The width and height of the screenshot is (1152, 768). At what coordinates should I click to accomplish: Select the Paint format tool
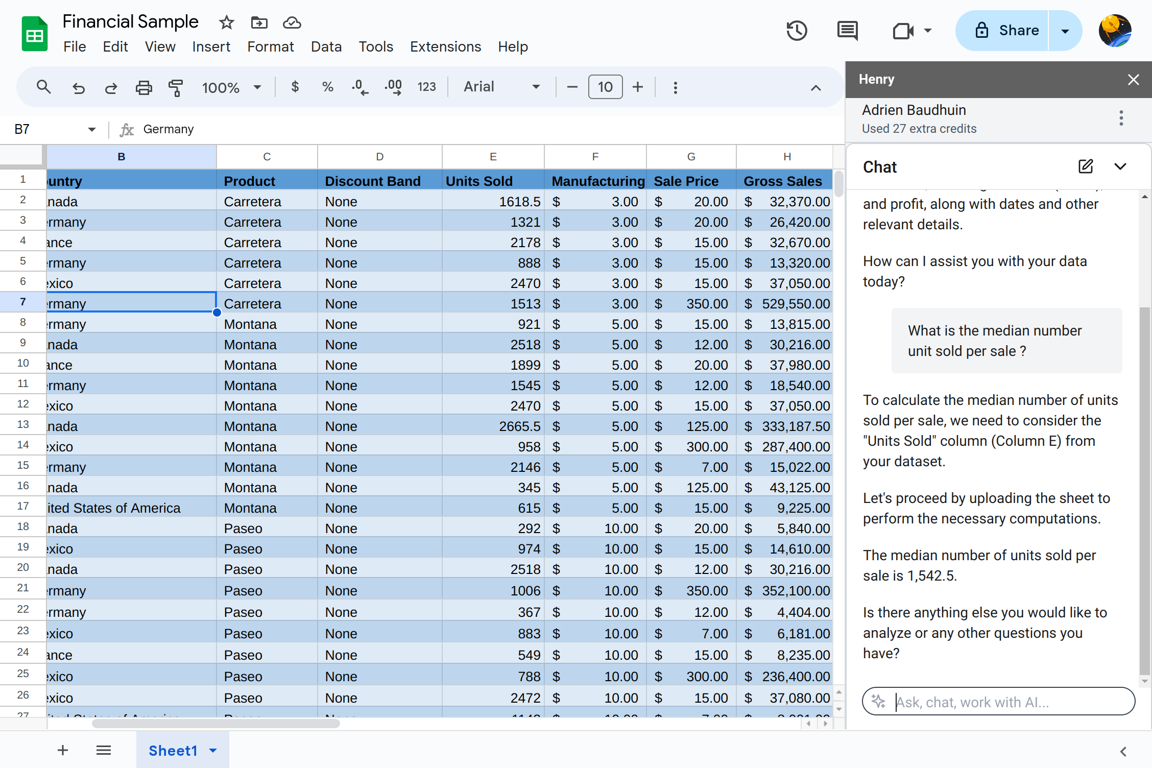point(176,88)
